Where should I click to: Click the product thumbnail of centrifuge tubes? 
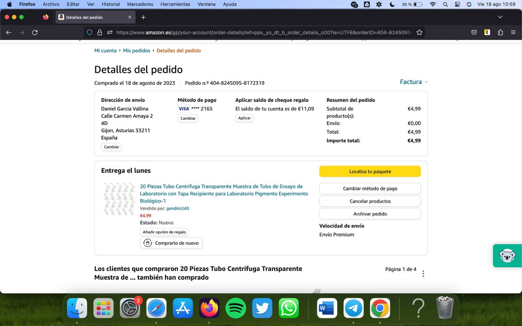(x=119, y=199)
